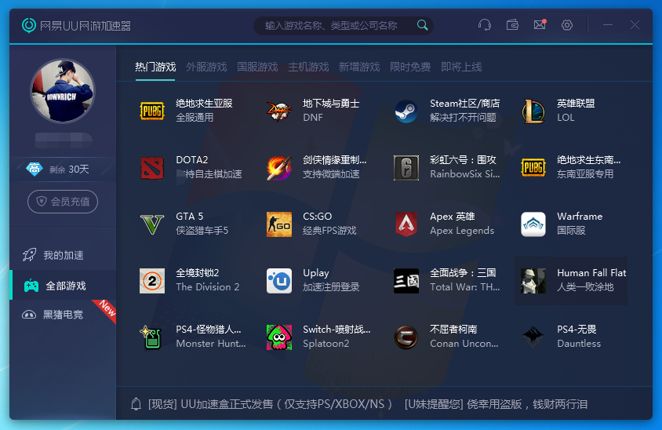
Task: Click the Warframe icon
Action: [x=533, y=224]
